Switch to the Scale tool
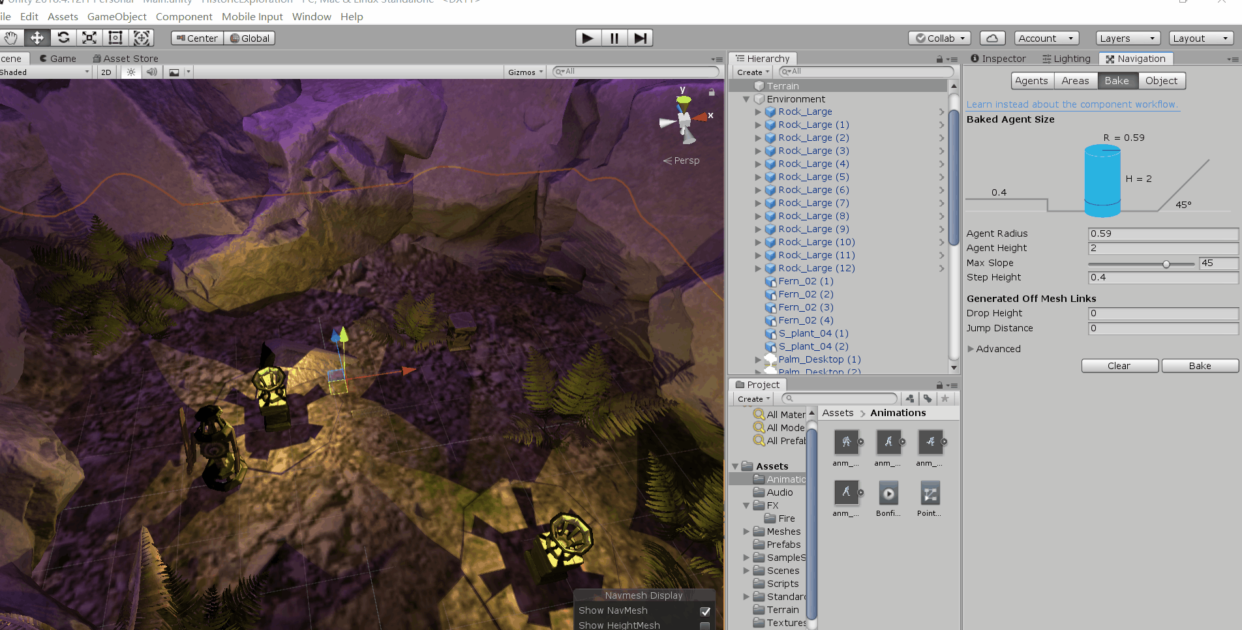Screen dimensions: 1242x630 (89, 38)
